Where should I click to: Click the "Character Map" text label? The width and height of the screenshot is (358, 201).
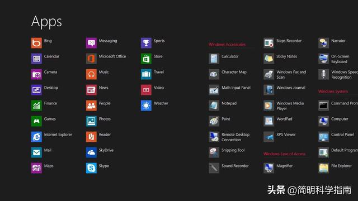click(234, 72)
